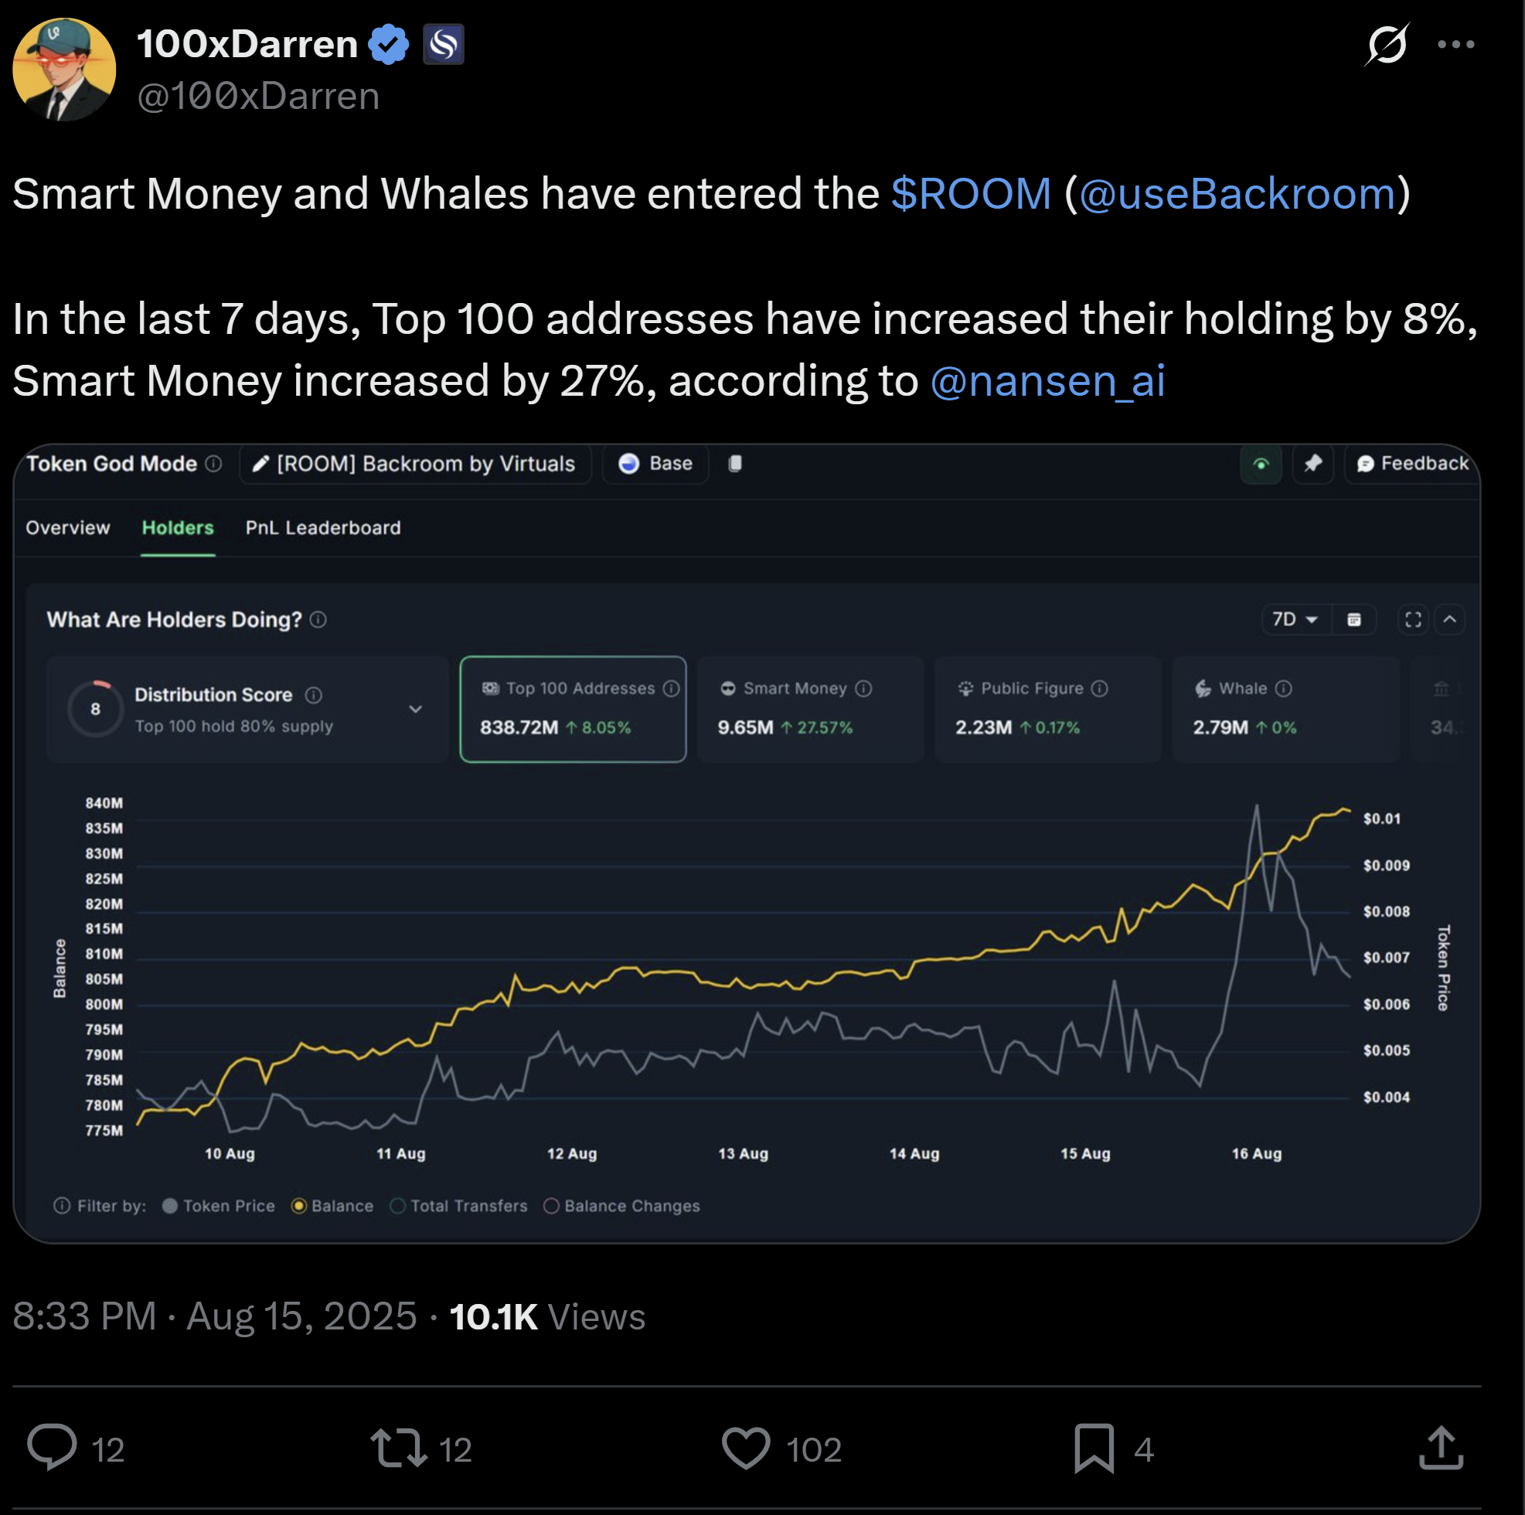This screenshot has height=1515, width=1525.
Task: Open the @useBackroom mention link
Action: tap(1237, 193)
